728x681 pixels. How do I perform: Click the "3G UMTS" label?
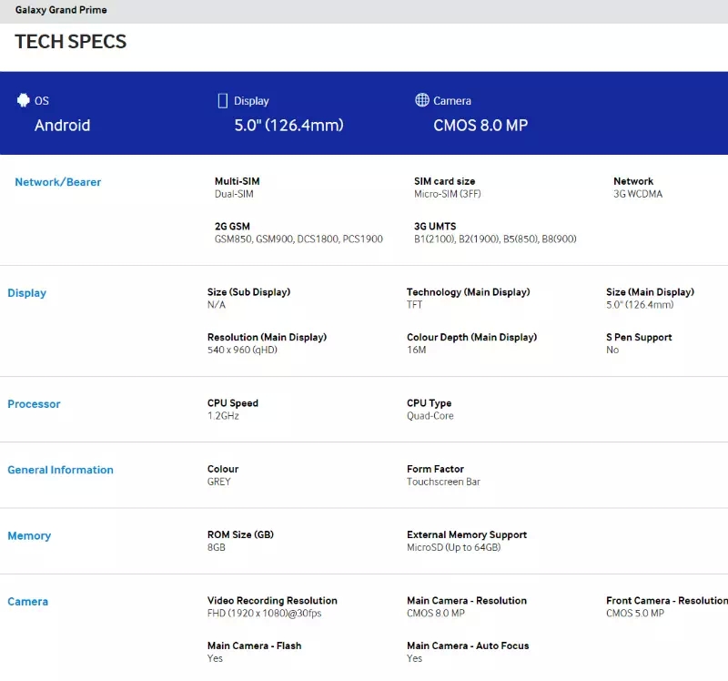(435, 226)
